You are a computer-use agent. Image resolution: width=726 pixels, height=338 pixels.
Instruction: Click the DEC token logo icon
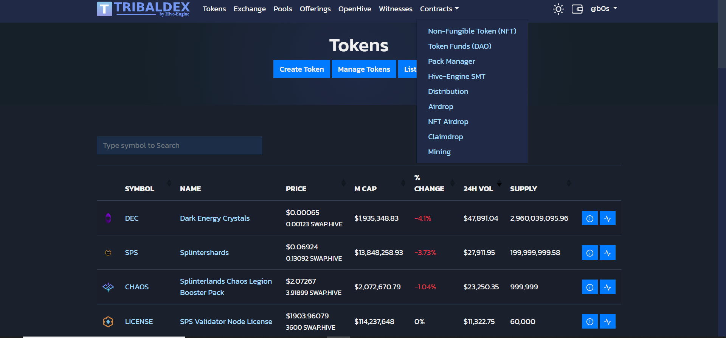pyautogui.click(x=108, y=218)
